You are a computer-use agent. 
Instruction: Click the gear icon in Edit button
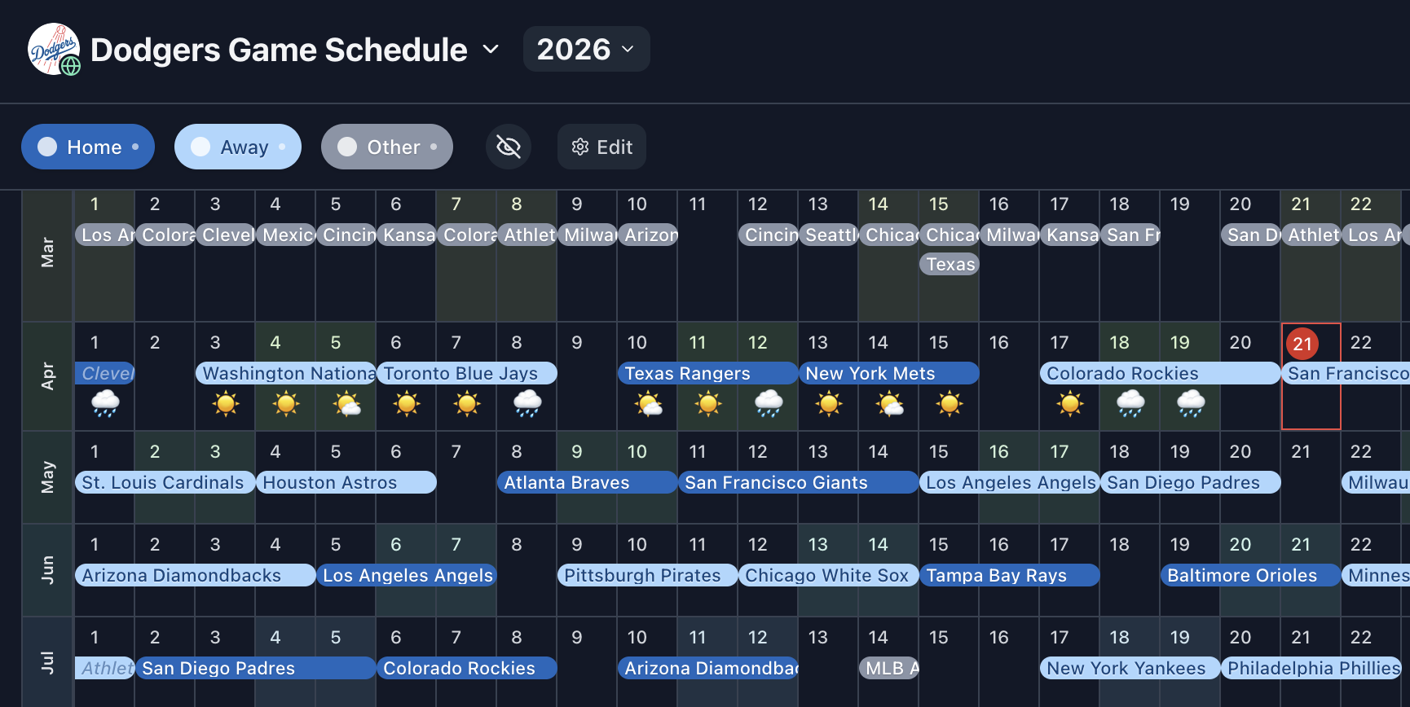pos(580,147)
